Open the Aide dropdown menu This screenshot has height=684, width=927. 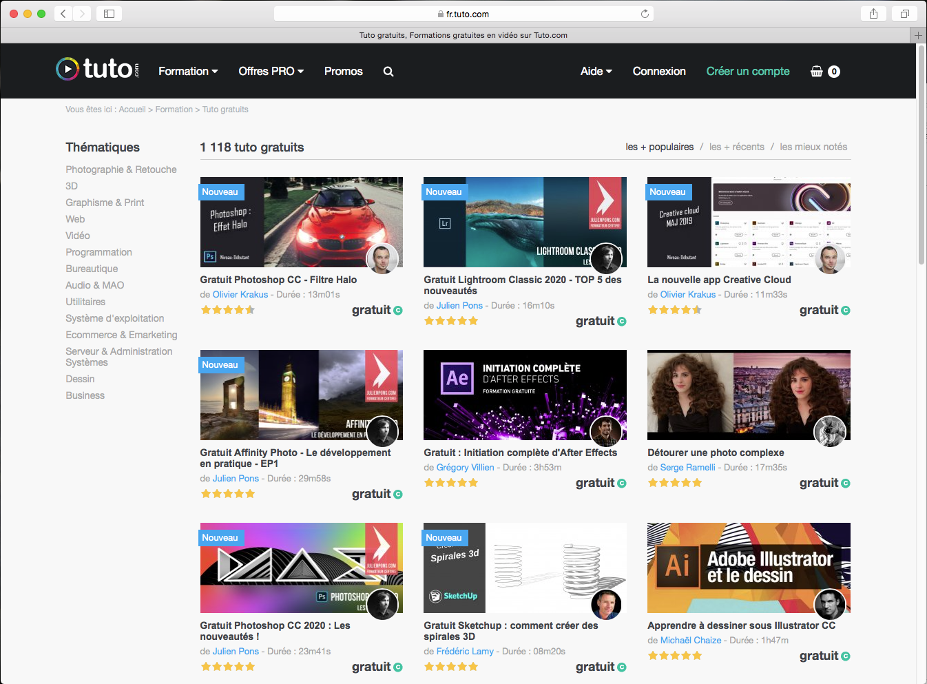[x=596, y=72]
